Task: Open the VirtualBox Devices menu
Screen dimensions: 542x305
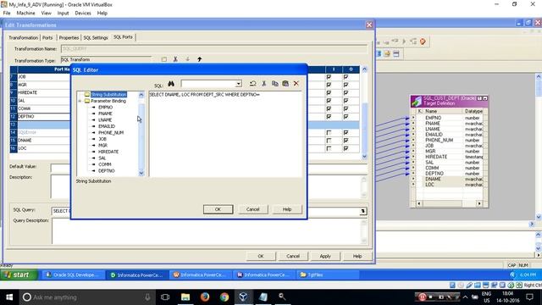Action: [83, 14]
